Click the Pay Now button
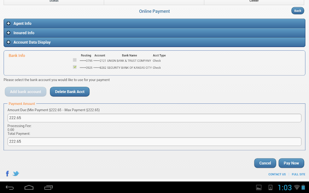Viewport: 309px width, 193px height. pos(291,163)
